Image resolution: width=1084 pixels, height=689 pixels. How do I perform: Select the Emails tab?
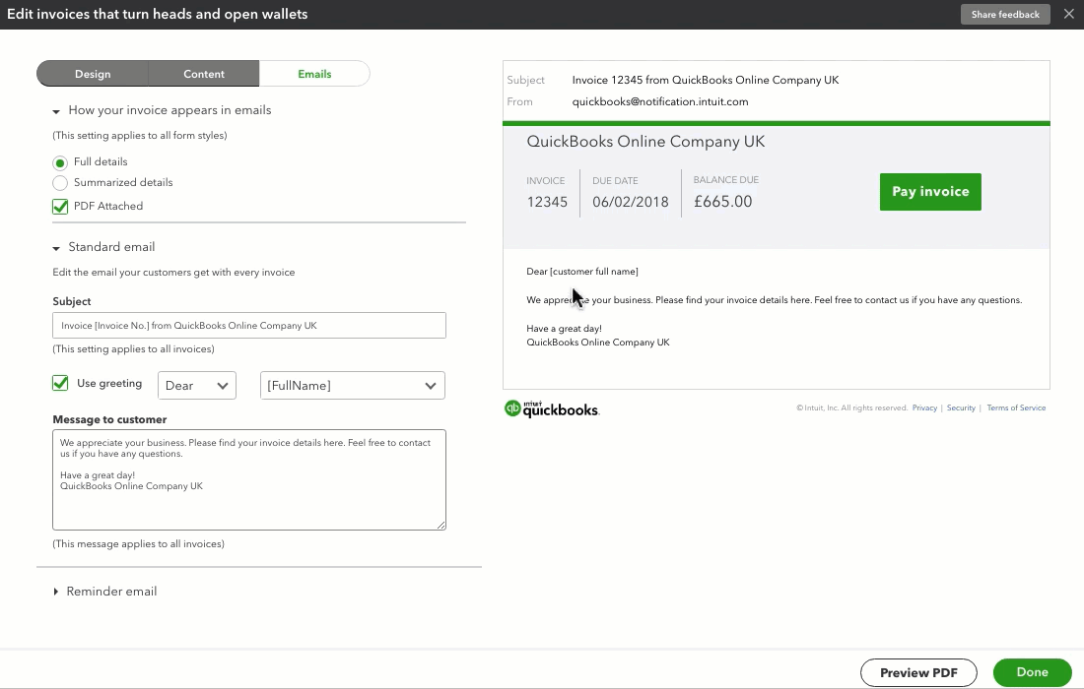pos(314,73)
